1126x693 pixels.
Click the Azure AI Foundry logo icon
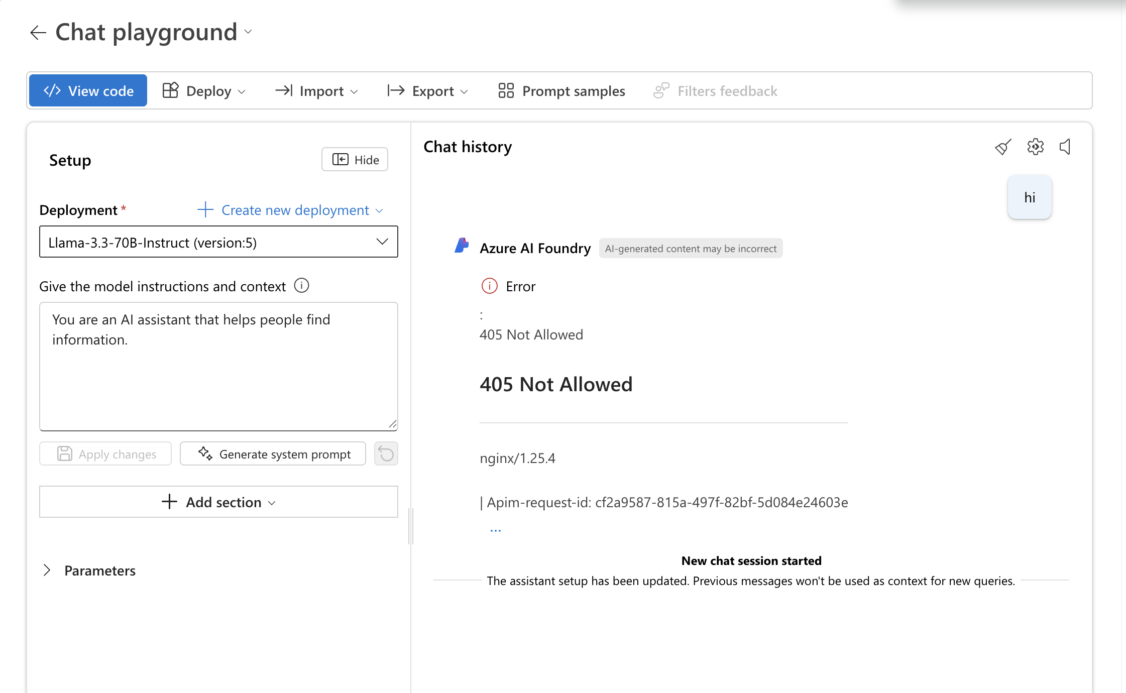click(462, 246)
